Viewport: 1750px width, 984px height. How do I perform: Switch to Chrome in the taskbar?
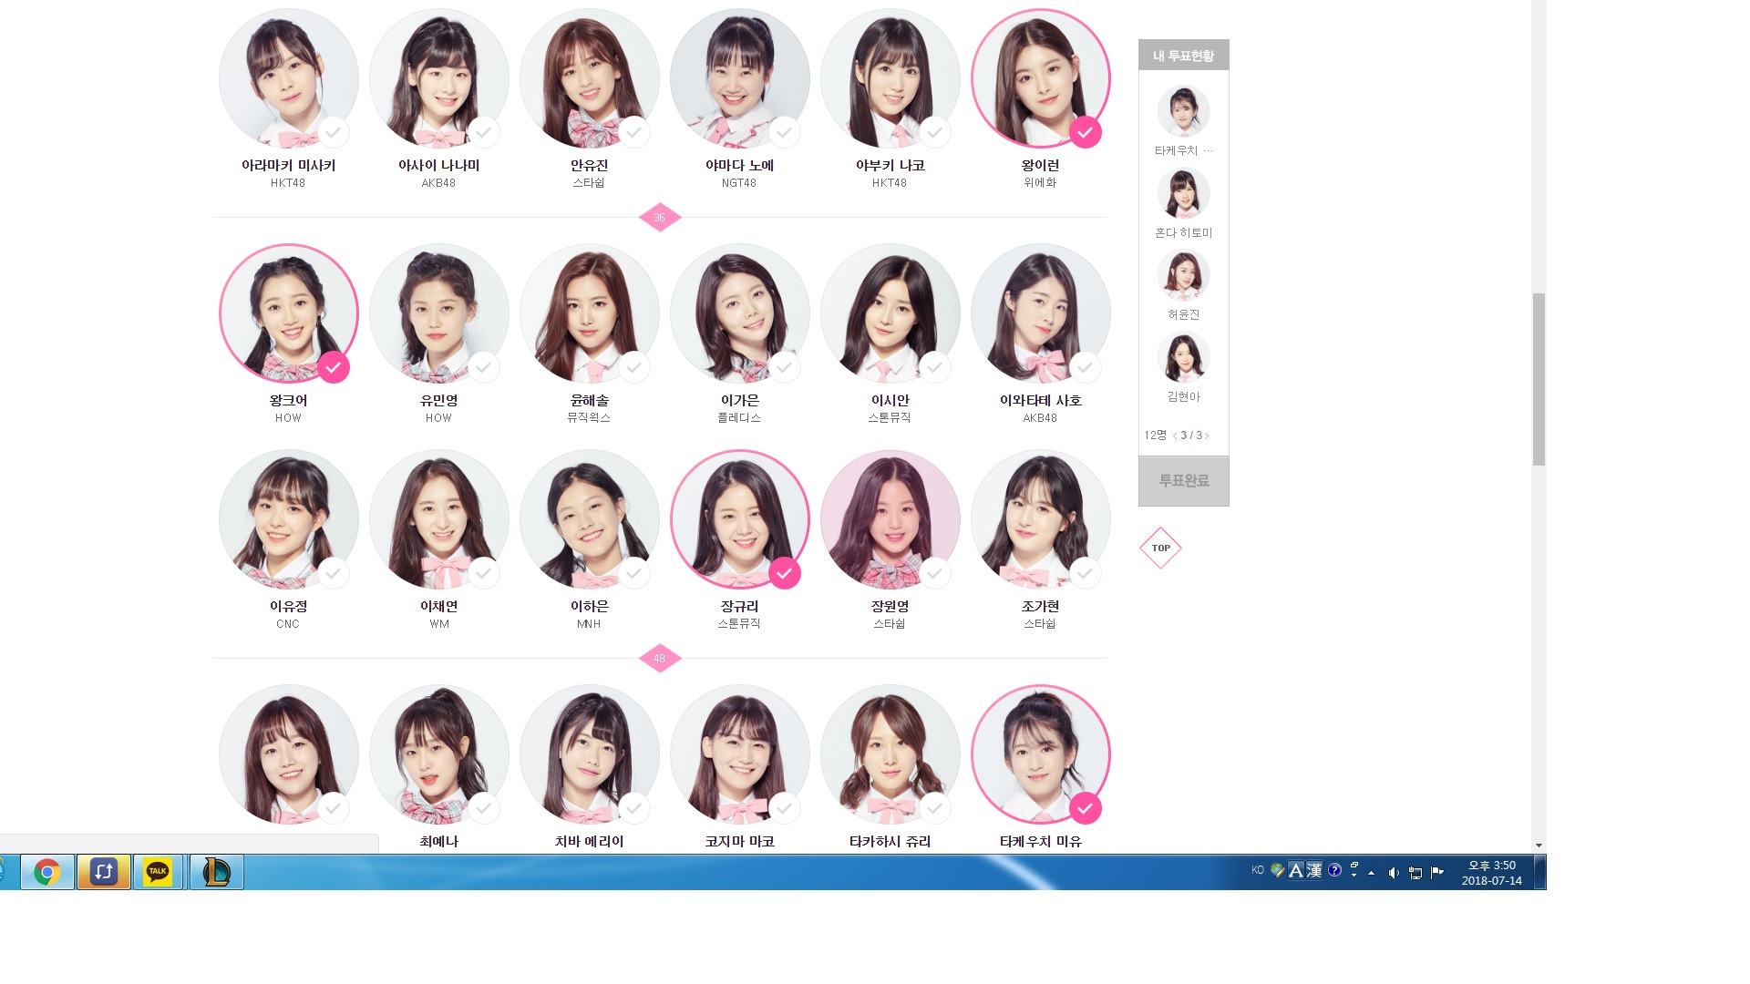click(46, 872)
